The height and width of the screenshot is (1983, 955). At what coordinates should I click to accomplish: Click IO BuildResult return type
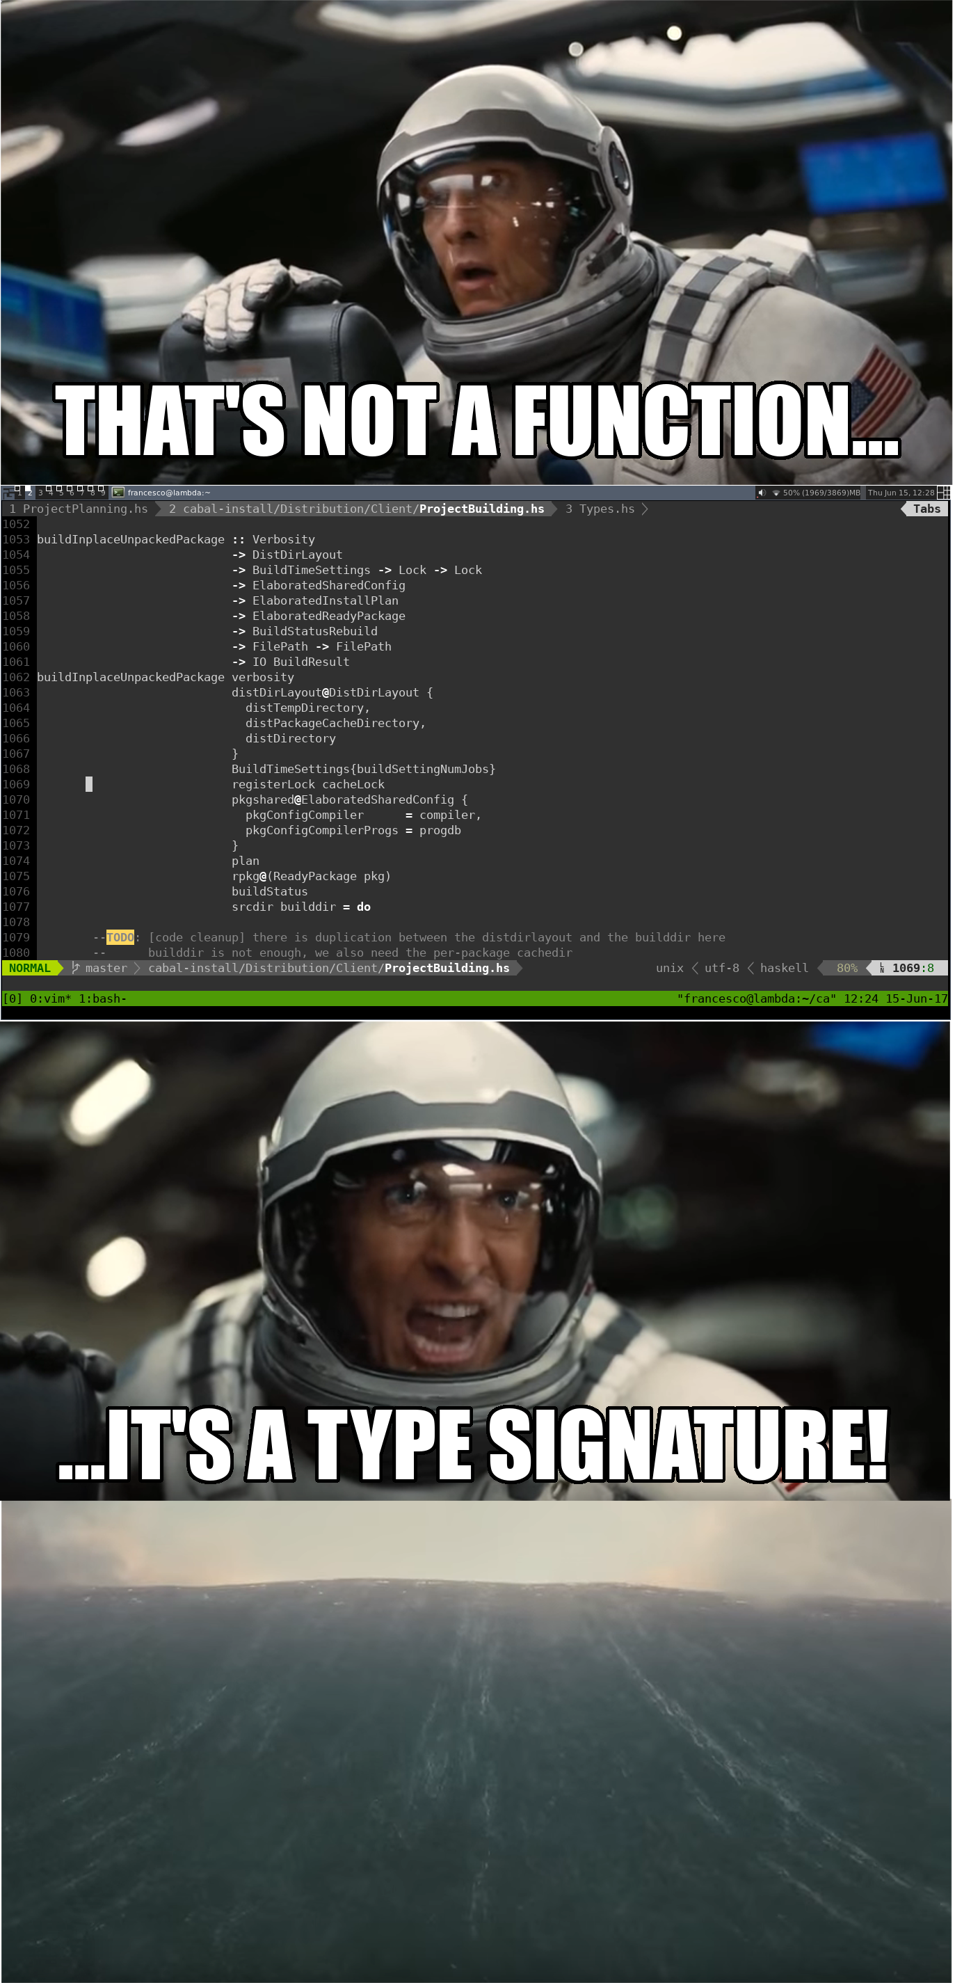tap(301, 662)
